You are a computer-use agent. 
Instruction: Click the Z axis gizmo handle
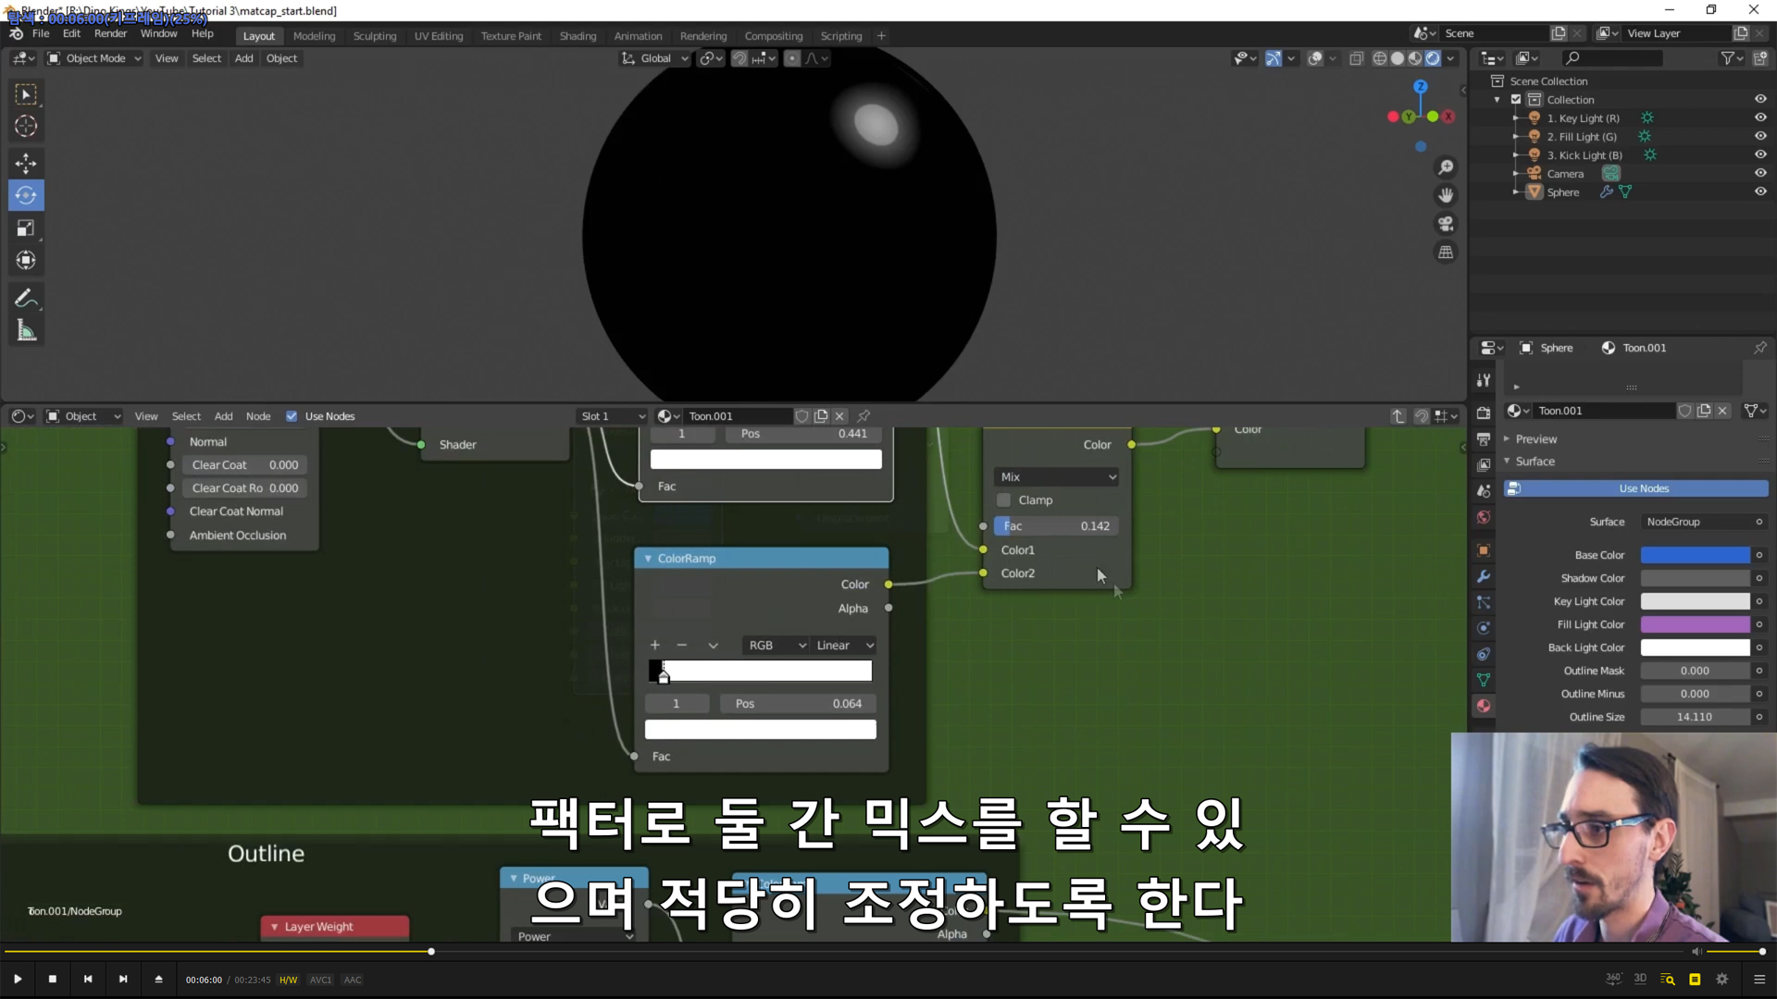click(1421, 86)
